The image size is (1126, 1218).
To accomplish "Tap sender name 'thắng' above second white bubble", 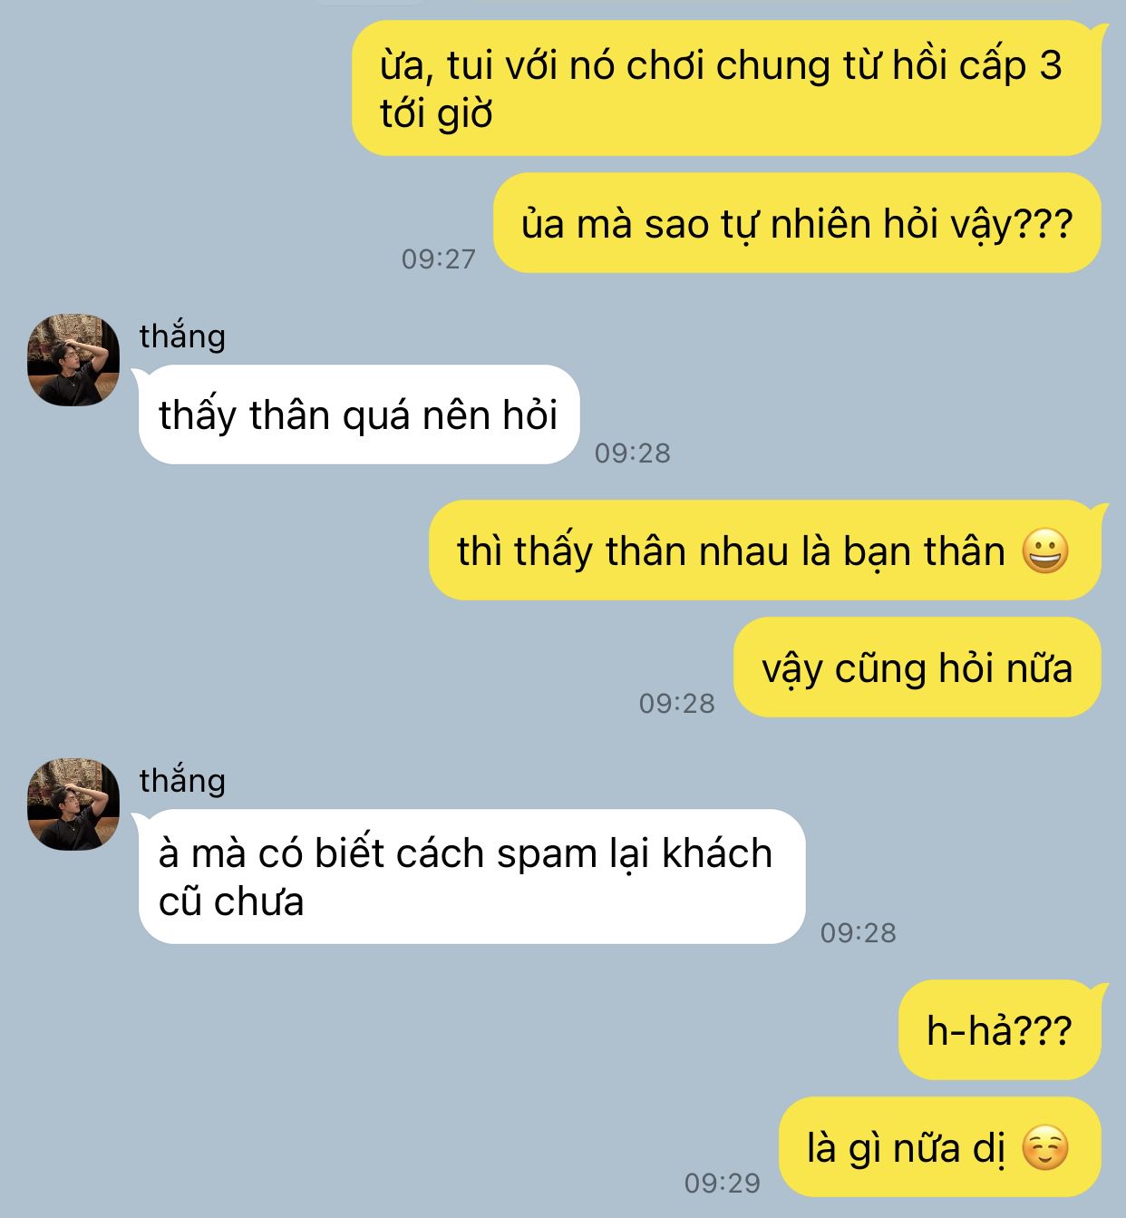I will pos(182,781).
